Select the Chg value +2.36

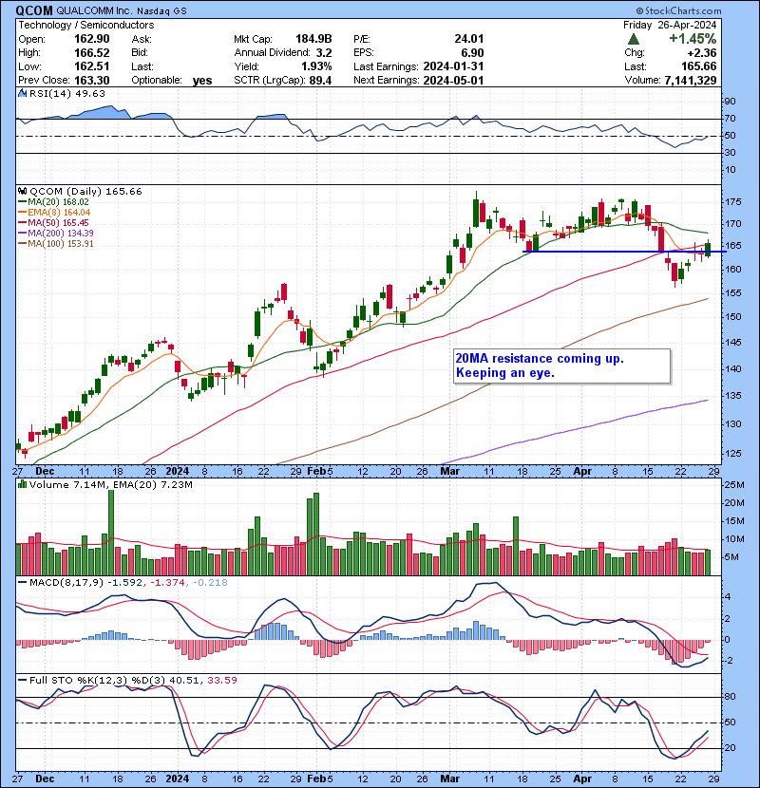click(701, 53)
